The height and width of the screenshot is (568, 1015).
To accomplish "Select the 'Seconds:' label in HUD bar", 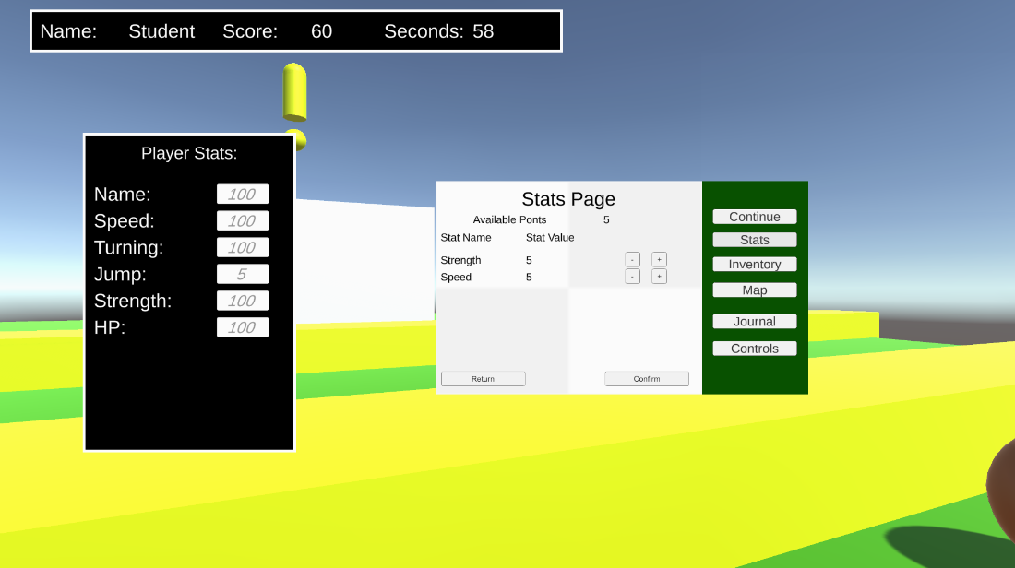I will tap(424, 31).
